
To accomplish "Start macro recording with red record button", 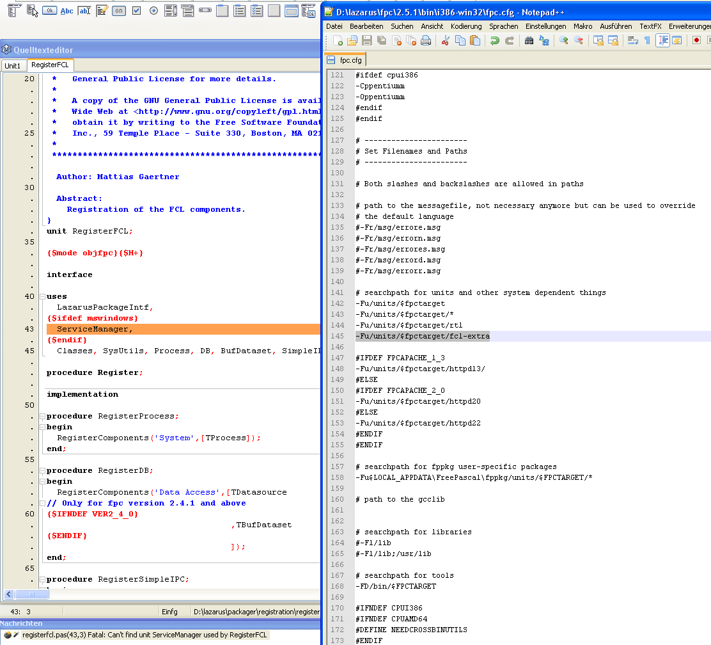I will tap(696, 40).
